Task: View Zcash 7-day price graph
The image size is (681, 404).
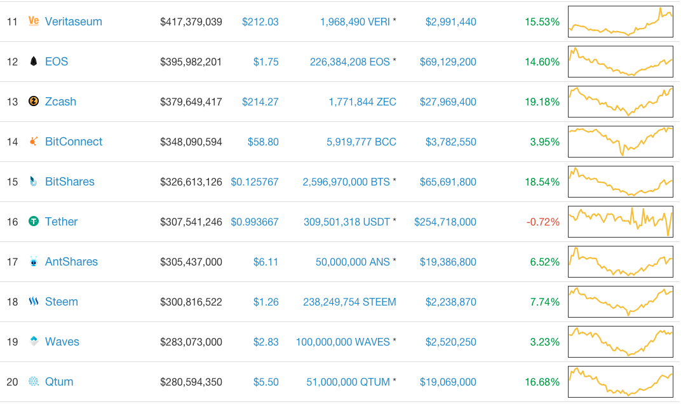Action: tap(621, 101)
